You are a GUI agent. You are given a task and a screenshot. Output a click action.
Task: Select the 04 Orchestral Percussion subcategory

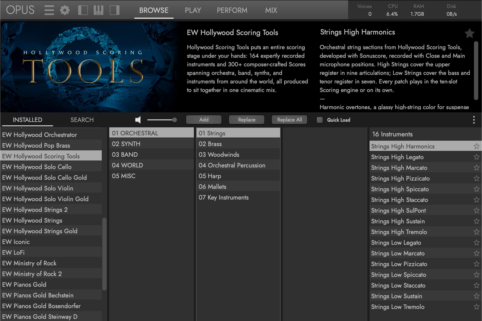point(238,165)
